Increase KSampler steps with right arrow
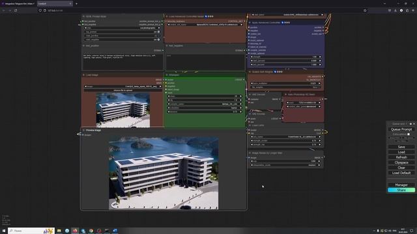The width and height of the screenshot is (417, 234). click(241, 96)
